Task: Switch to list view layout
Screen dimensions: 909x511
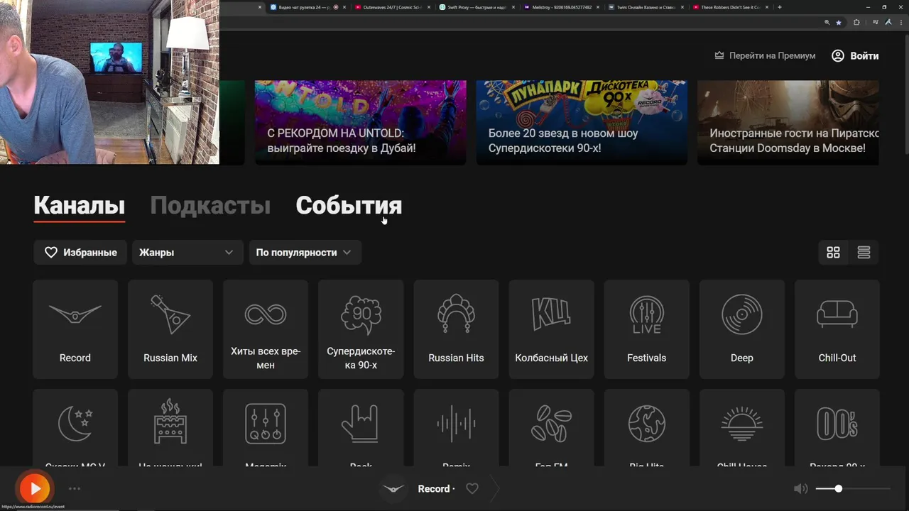Action: coord(864,252)
